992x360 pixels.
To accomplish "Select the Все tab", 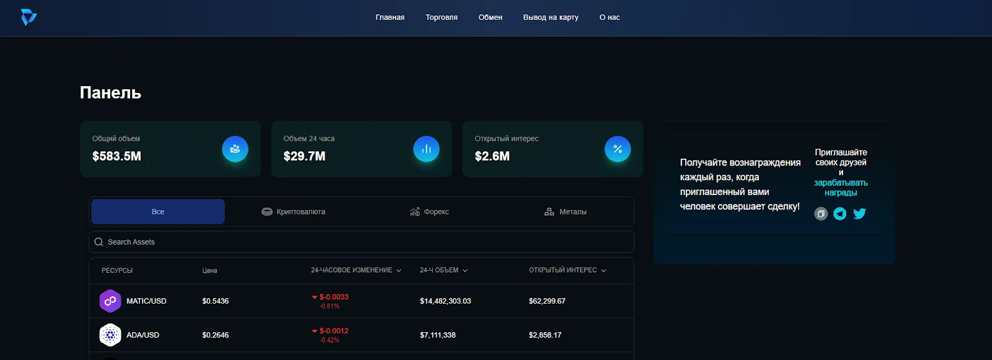I will pyautogui.click(x=158, y=212).
